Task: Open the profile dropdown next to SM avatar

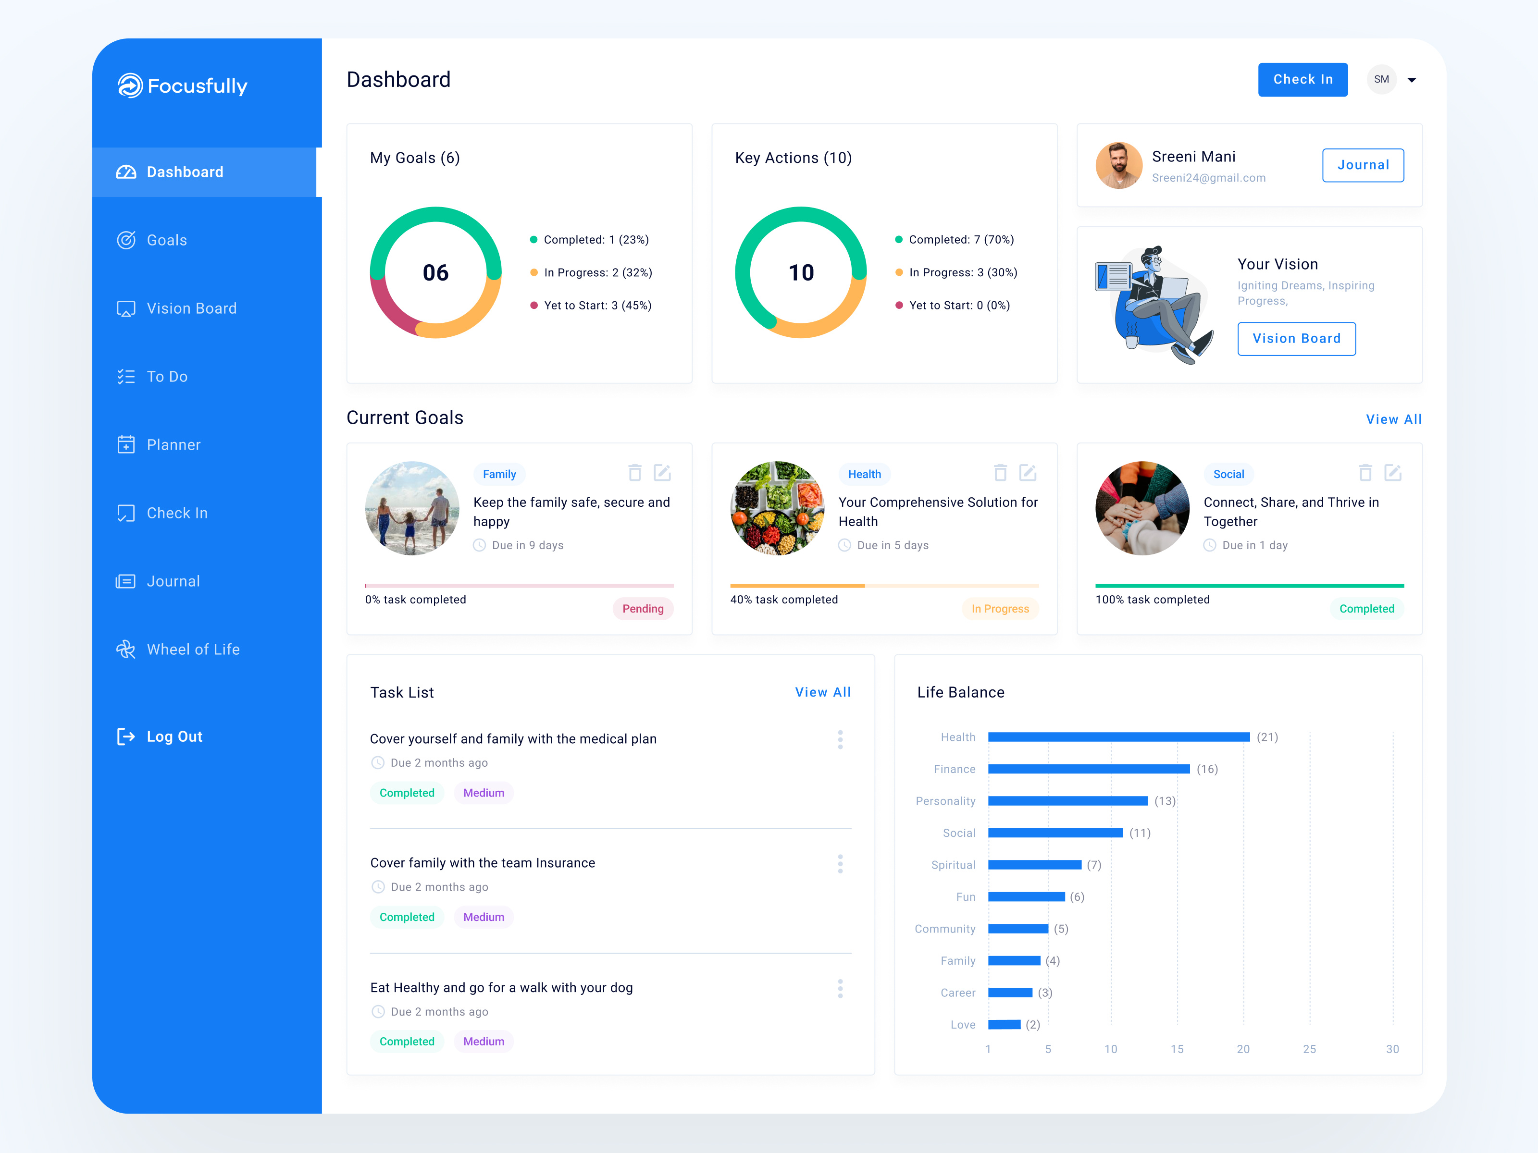Action: click(1412, 79)
